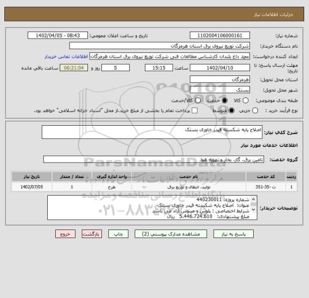309x298 pixels.
Task: Click the countdown 06:21:04 field
Action: point(73,68)
